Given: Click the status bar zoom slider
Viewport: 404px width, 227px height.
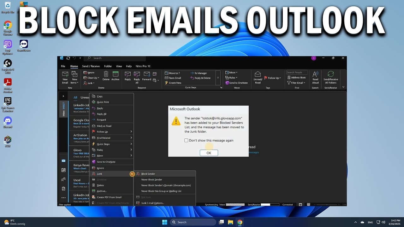Looking at the screenshot, I should coord(326,205).
